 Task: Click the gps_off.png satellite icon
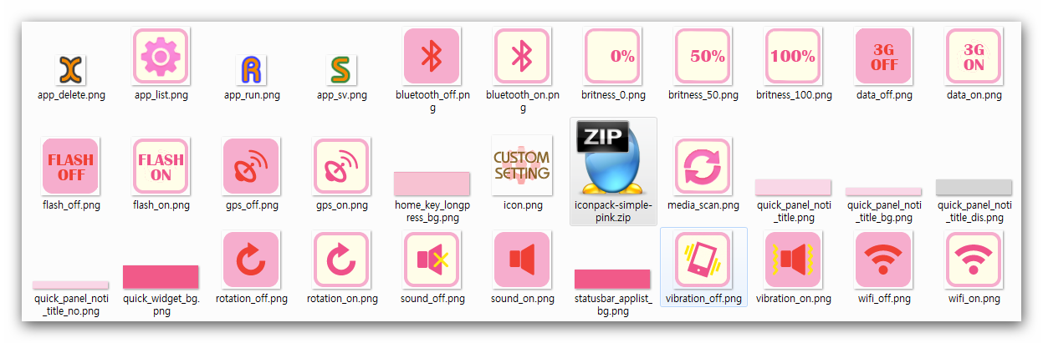251,166
